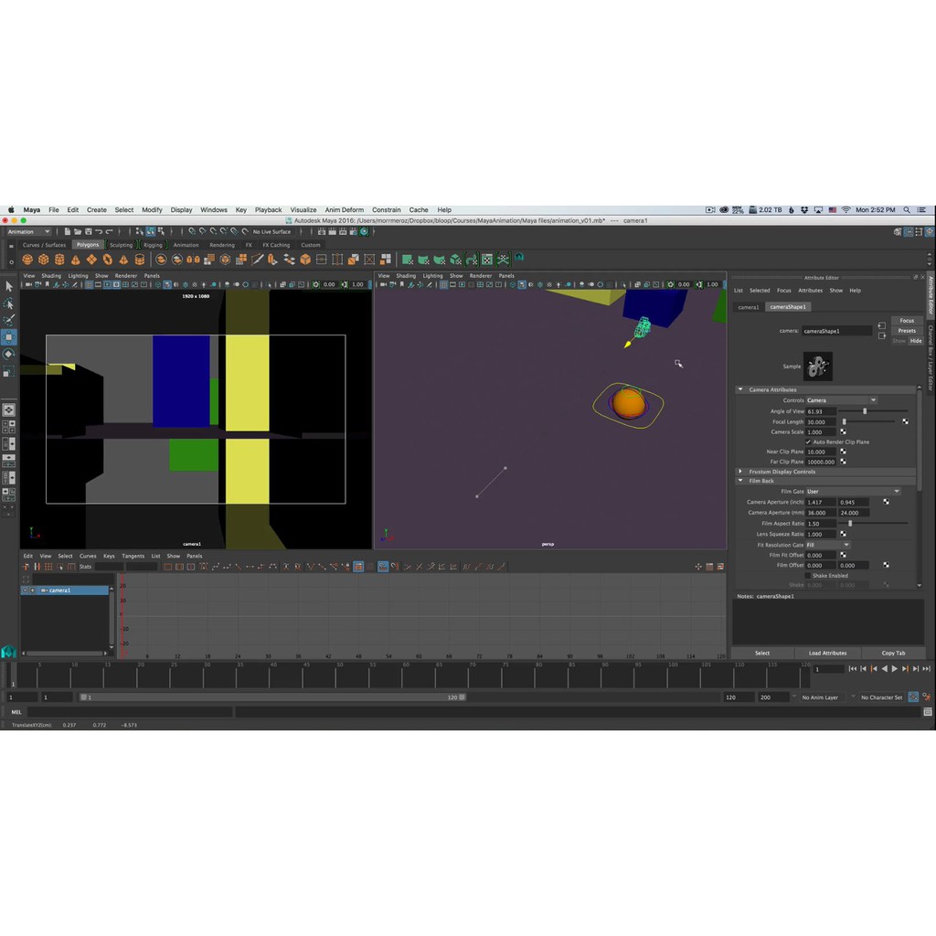Expand the Frustum Display Controls section
This screenshot has height=936, width=936.
click(x=741, y=472)
